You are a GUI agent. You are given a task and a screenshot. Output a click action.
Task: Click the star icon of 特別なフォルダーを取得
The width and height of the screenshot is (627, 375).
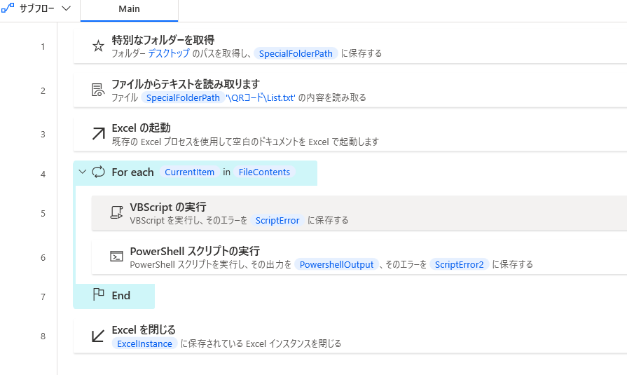click(98, 46)
